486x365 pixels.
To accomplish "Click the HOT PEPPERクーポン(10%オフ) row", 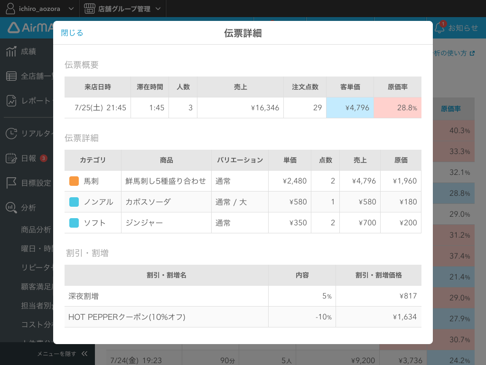I will (243, 317).
